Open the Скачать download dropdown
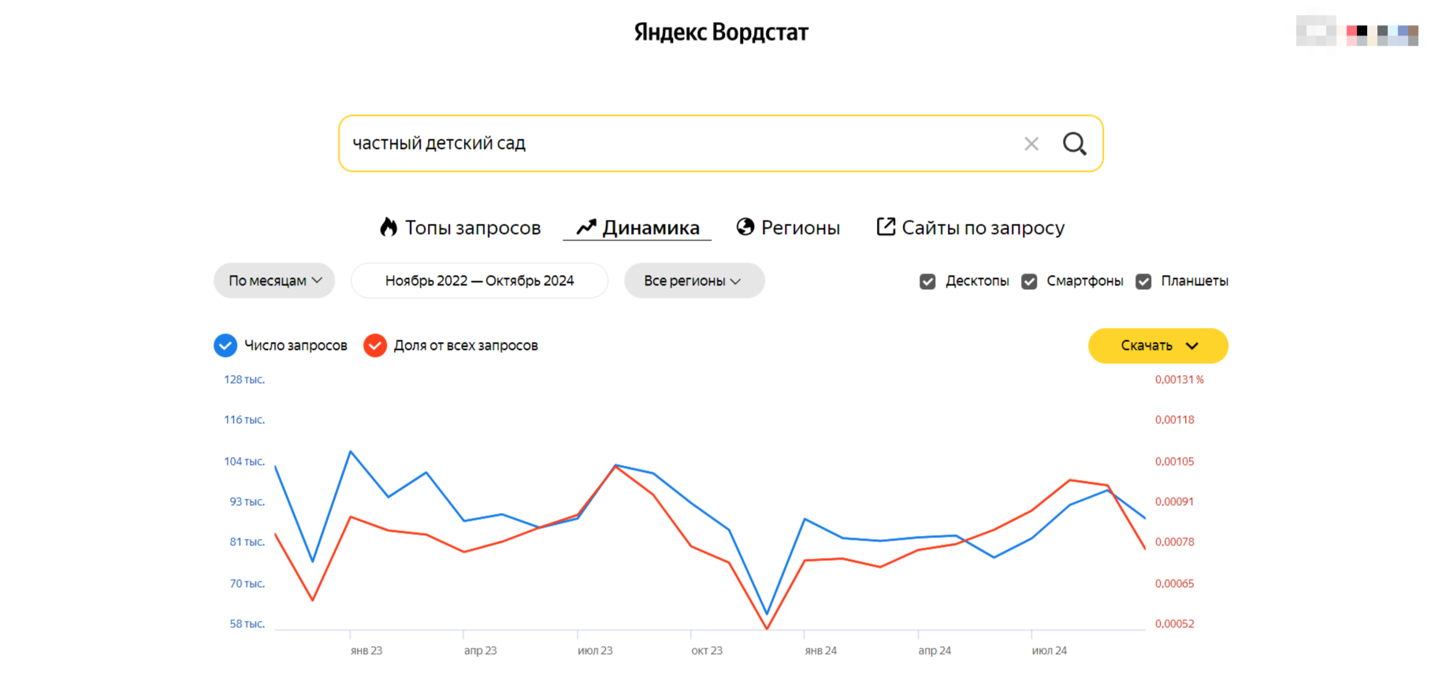 coord(1158,346)
